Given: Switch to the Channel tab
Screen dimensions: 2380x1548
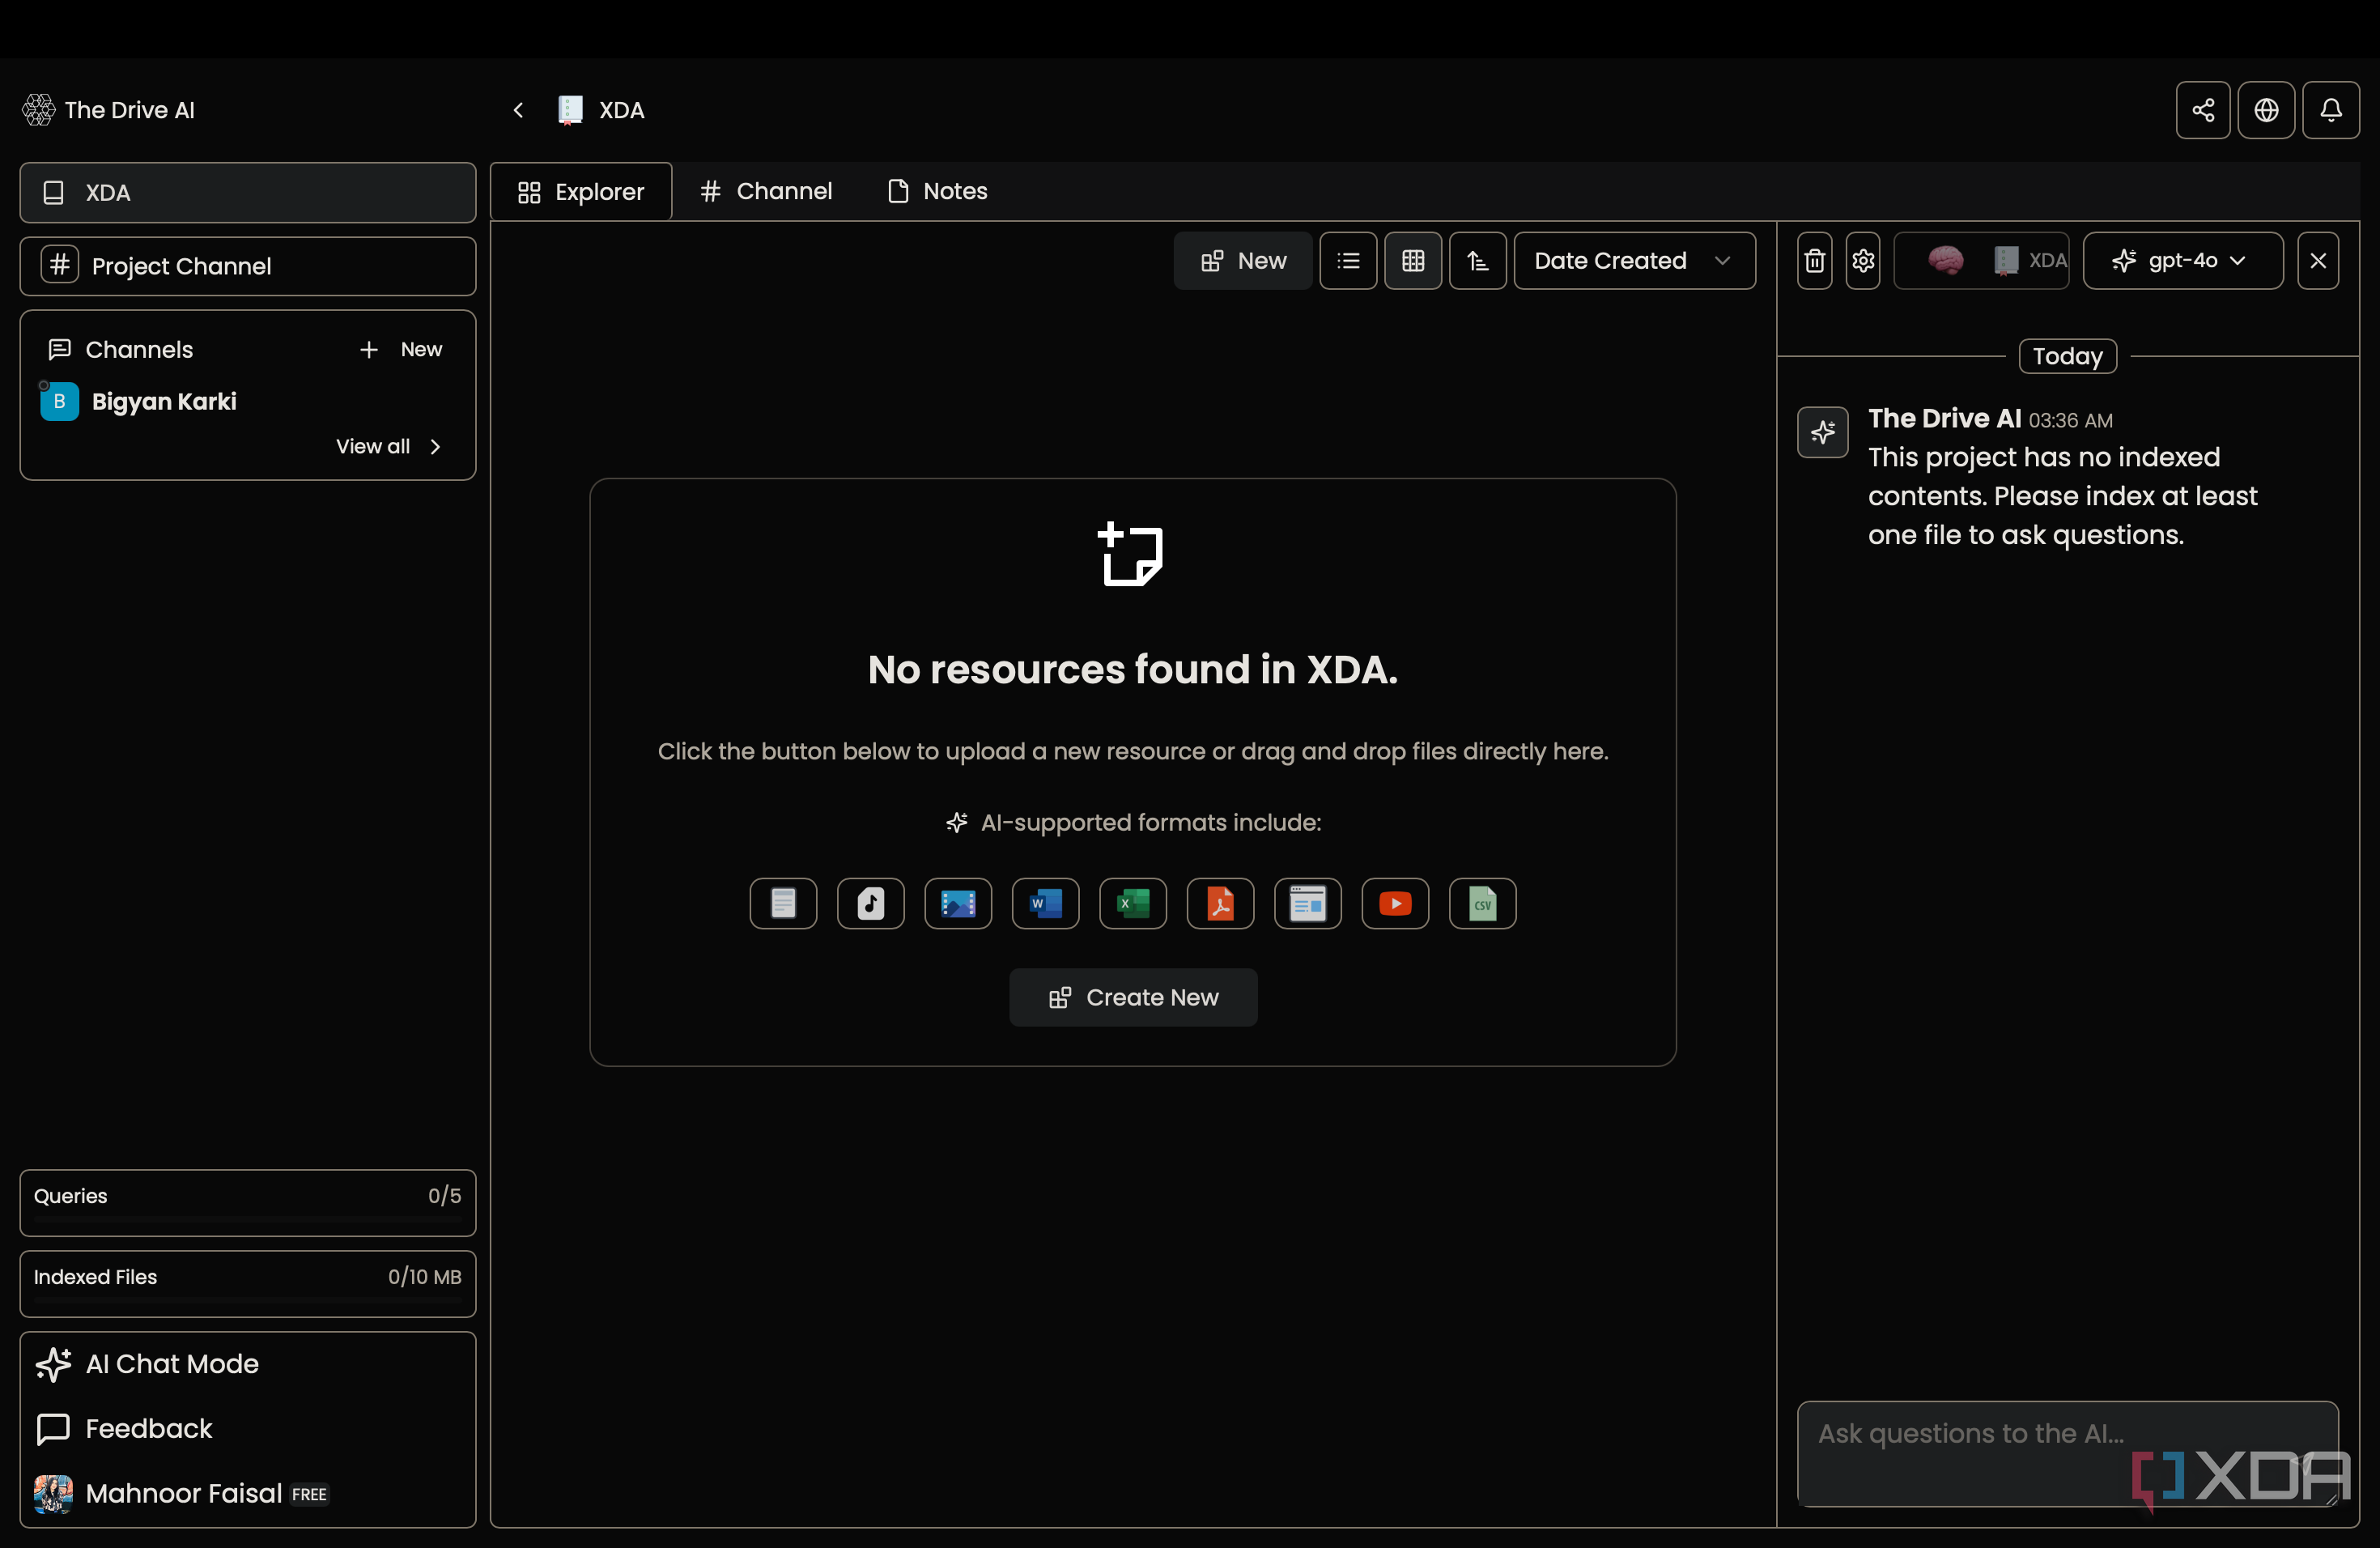Looking at the screenshot, I should tap(766, 192).
